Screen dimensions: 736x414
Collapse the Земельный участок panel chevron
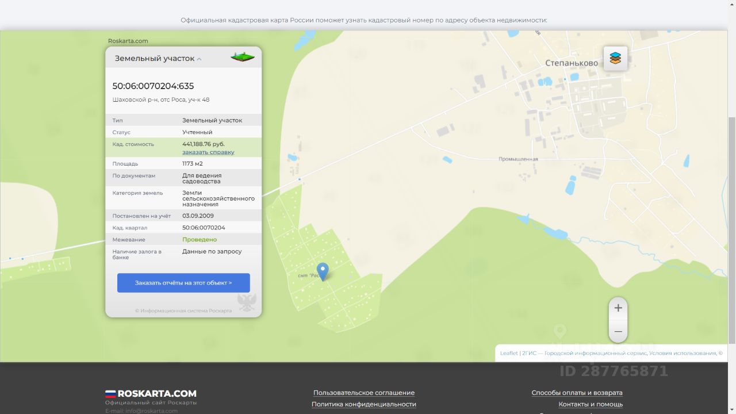pos(199,59)
